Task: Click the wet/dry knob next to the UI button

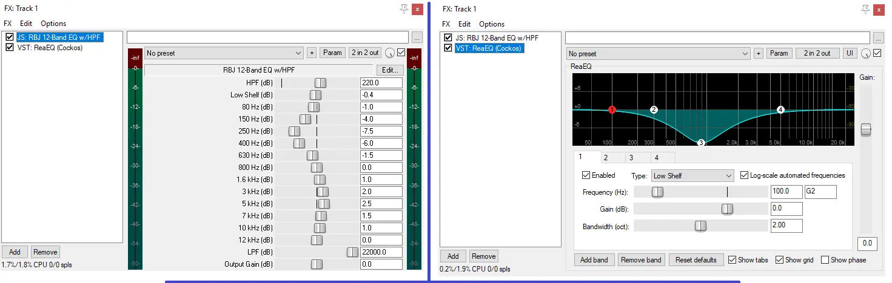Action: coord(865,53)
